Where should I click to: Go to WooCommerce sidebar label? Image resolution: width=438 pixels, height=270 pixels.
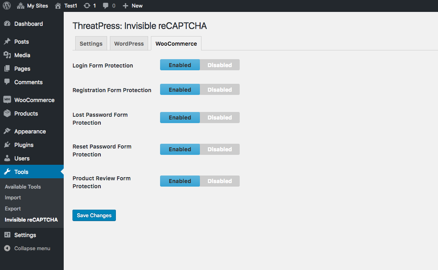(x=34, y=100)
